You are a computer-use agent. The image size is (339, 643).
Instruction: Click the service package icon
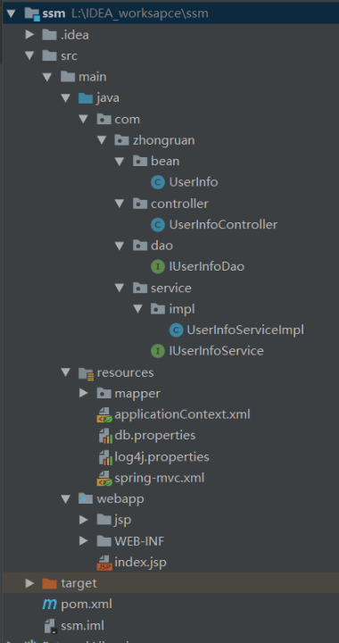(x=139, y=288)
